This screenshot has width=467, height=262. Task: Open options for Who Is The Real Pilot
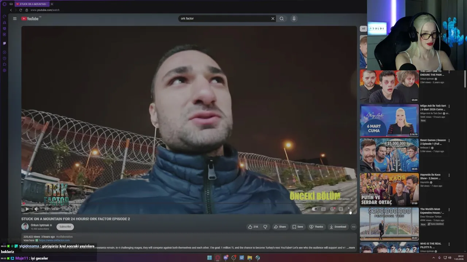[449, 244]
